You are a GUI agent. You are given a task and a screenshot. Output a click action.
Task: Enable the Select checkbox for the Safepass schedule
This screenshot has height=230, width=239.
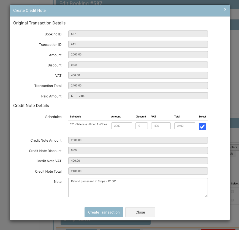tap(202, 127)
